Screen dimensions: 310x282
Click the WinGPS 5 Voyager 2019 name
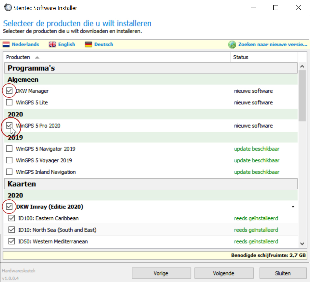(44, 160)
